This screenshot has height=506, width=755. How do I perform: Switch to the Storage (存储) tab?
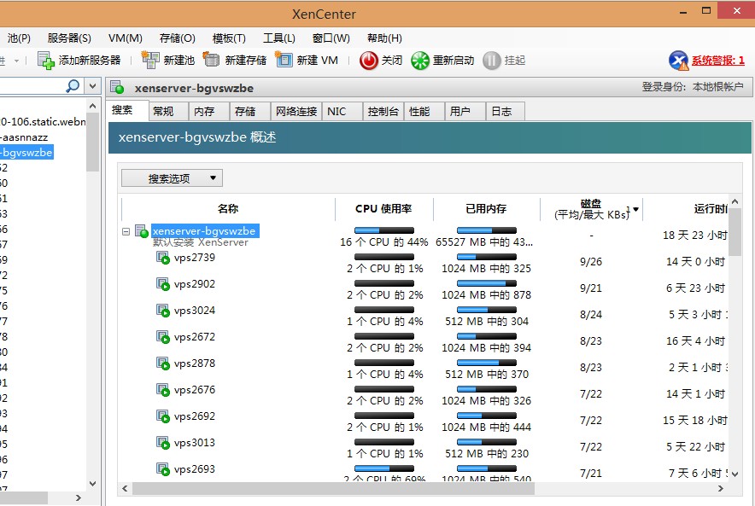[251, 112]
